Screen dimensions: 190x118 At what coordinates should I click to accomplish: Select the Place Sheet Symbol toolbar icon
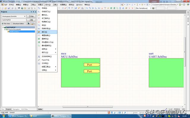[x=111, y=8]
